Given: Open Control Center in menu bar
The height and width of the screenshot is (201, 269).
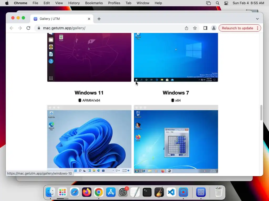Looking at the screenshot, I should coord(226,3).
